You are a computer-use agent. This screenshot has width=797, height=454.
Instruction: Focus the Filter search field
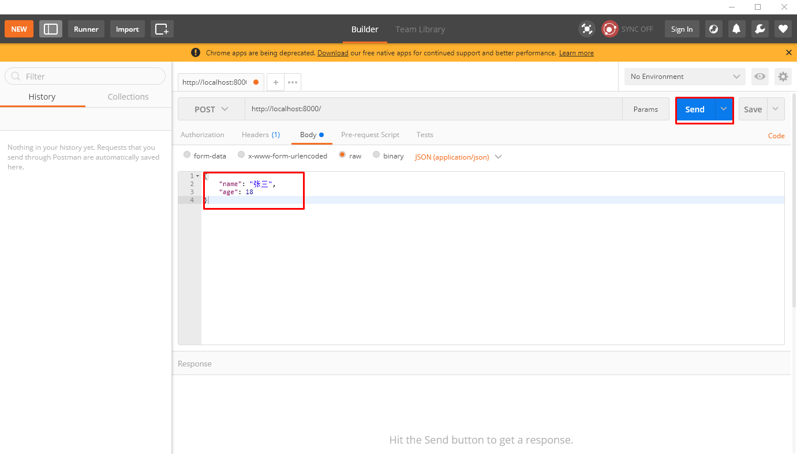point(85,76)
